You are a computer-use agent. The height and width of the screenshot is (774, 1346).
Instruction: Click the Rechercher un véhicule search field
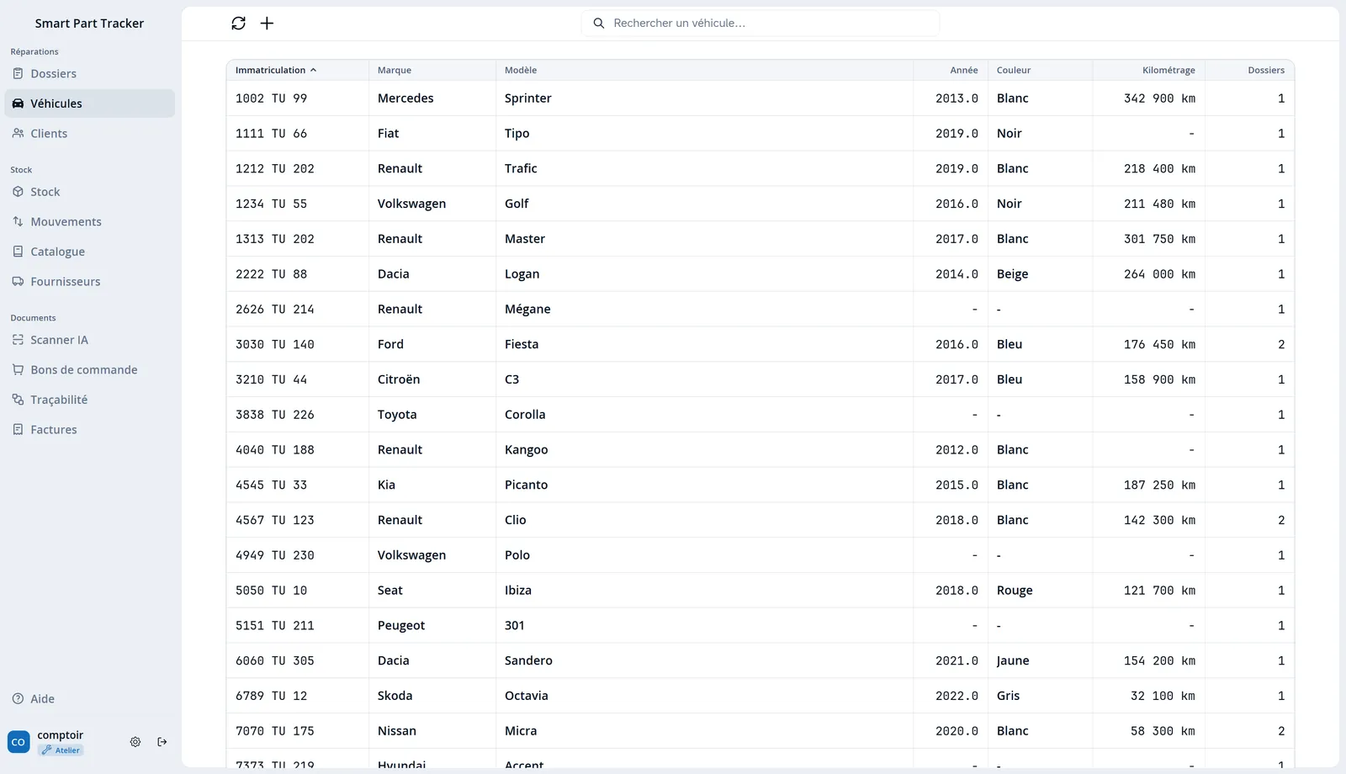pyautogui.click(x=760, y=24)
